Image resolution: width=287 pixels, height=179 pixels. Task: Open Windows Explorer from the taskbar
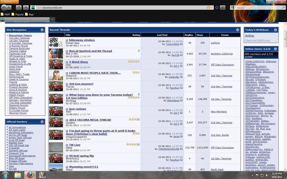(x=18, y=175)
